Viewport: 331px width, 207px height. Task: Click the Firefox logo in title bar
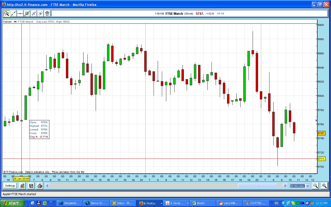(3, 4)
